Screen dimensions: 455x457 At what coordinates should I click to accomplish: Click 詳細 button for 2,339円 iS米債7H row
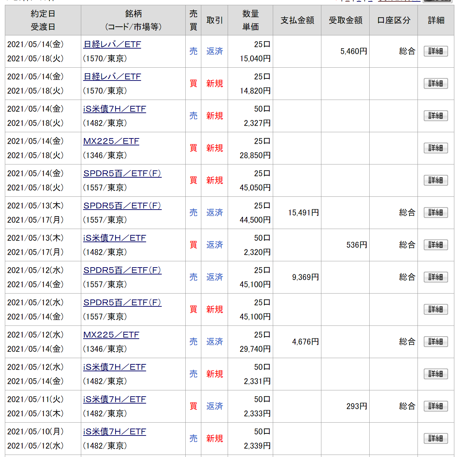pyautogui.click(x=436, y=439)
